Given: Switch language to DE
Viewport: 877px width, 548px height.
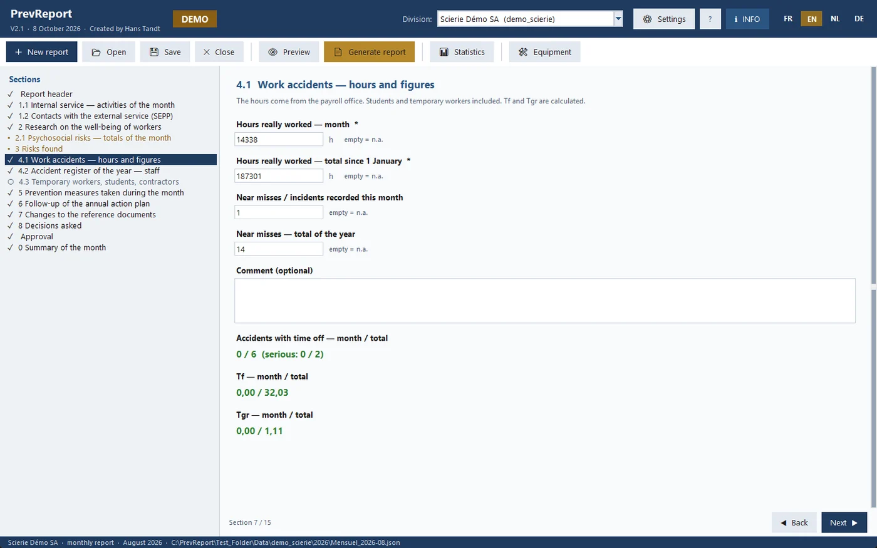Looking at the screenshot, I should (859, 19).
